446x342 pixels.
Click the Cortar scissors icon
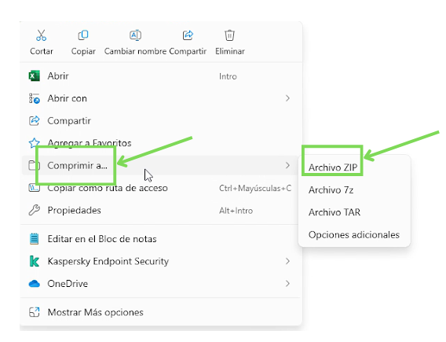coord(42,35)
